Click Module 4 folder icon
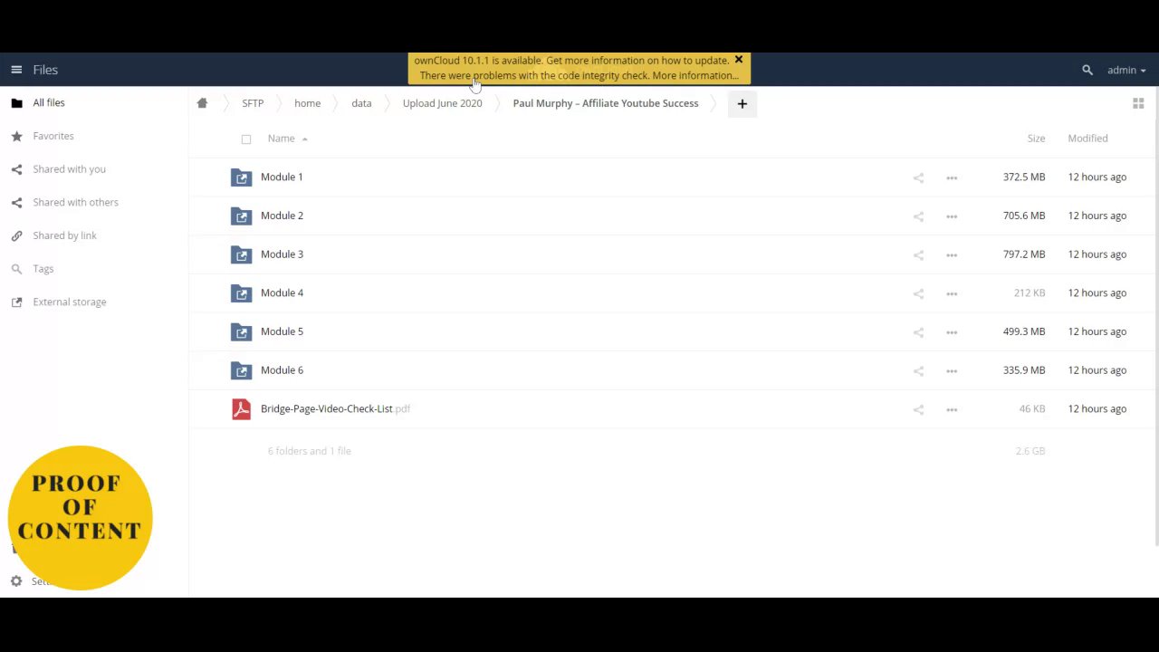Image resolution: width=1159 pixels, height=652 pixels. [x=241, y=293]
